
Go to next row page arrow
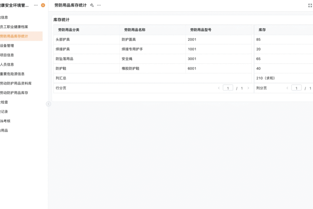coord(248,88)
